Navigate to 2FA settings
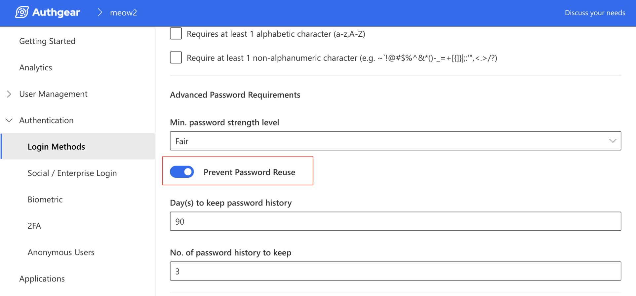This screenshot has width=636, height=296. coord(34,226)
